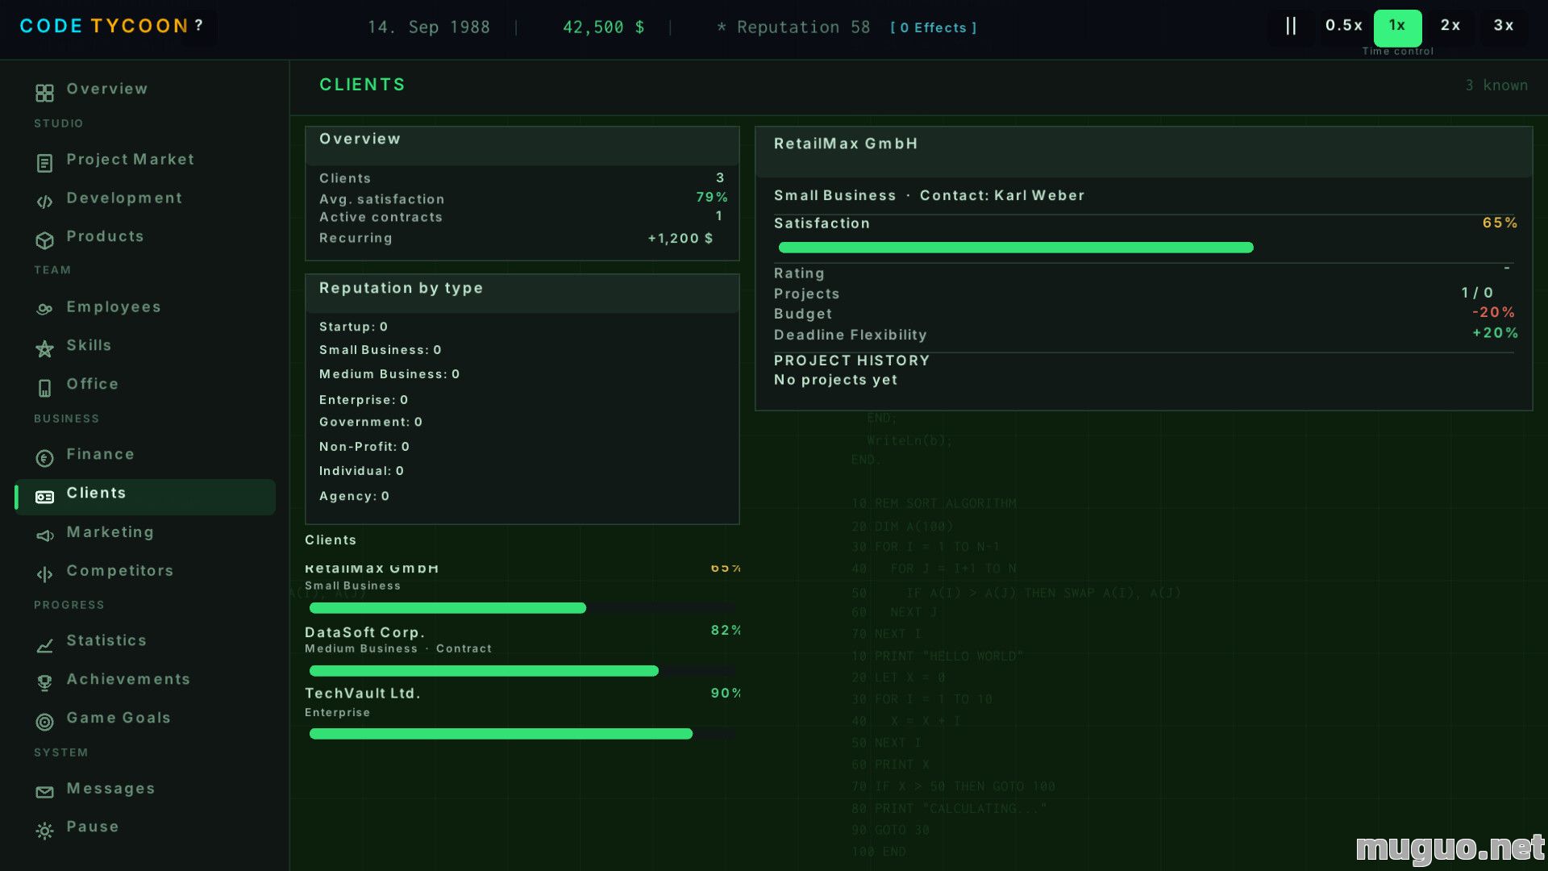The height and width of the screenshot is (871, 1548).
Task: Open the Statistics menu label
Action: pyautogui.click(x=106, y=640)
